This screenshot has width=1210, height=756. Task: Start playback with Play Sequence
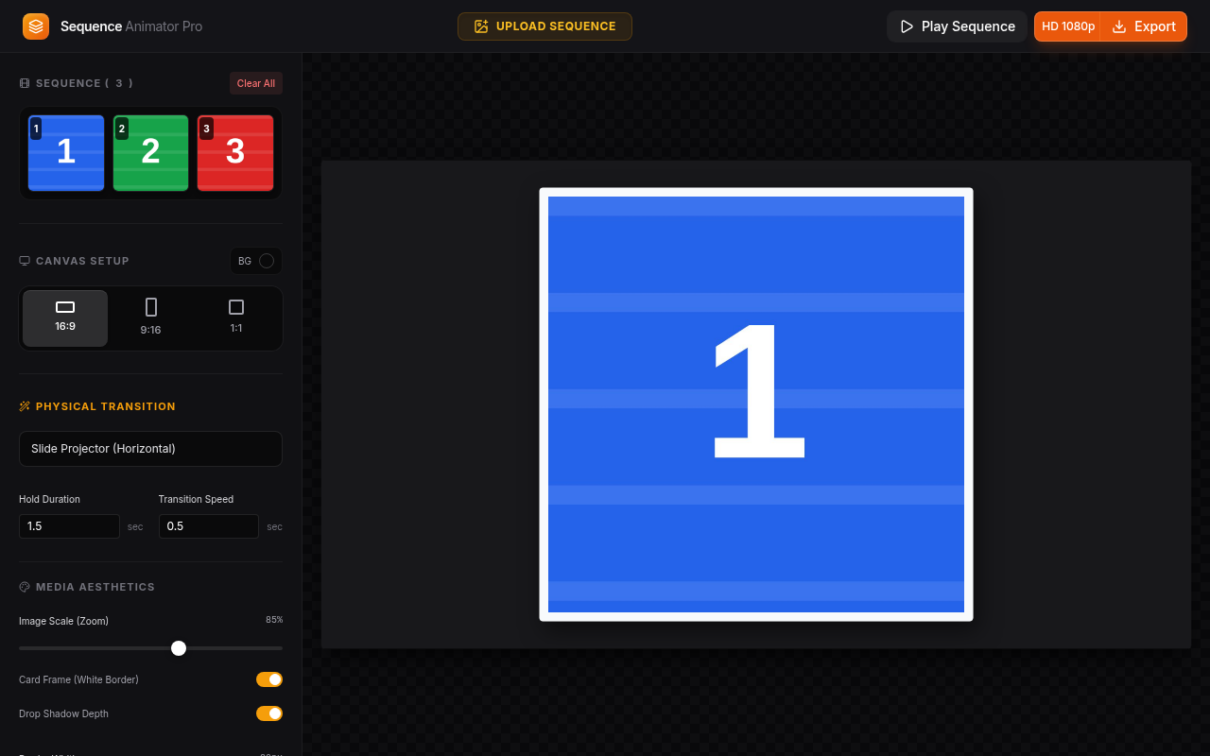pyautogui.click(x=957, y=26)
